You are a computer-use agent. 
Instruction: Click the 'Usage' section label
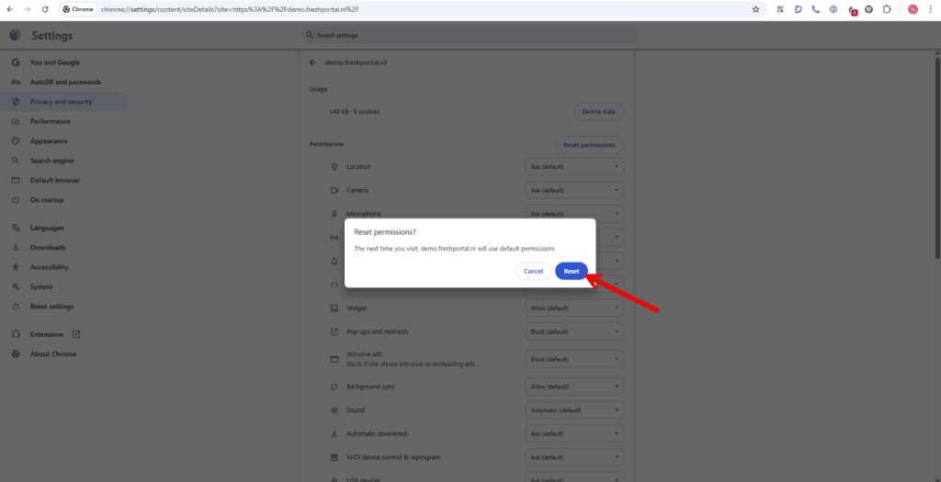coord(318,89)
